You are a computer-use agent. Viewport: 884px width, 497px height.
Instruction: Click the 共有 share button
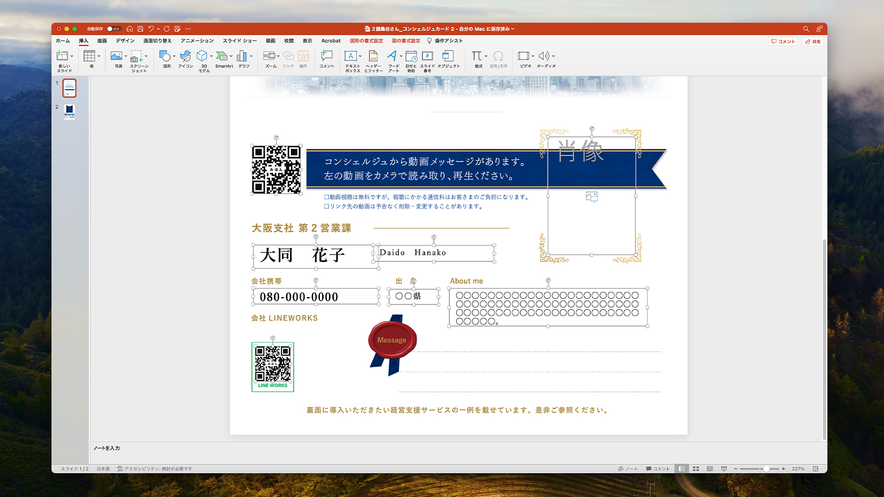[813, 42]
